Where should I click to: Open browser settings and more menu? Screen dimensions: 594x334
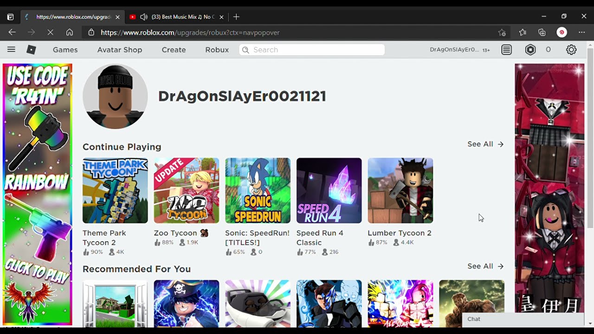(x=582, y=32)
